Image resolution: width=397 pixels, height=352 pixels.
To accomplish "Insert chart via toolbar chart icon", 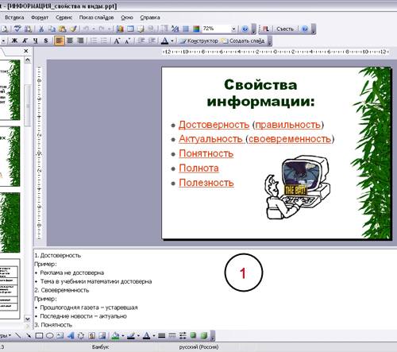I will [x=120, y=29].
